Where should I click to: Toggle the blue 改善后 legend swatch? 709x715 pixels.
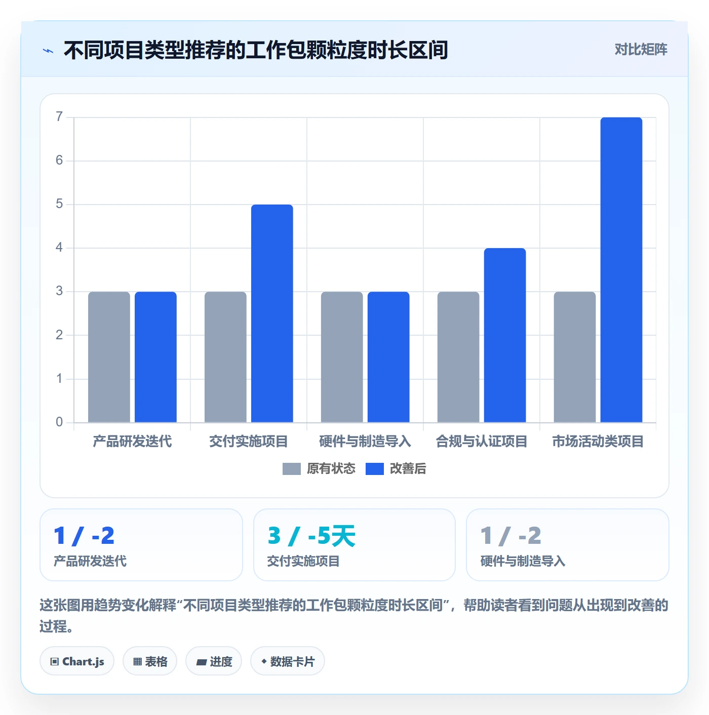click(x=375, y=469)
